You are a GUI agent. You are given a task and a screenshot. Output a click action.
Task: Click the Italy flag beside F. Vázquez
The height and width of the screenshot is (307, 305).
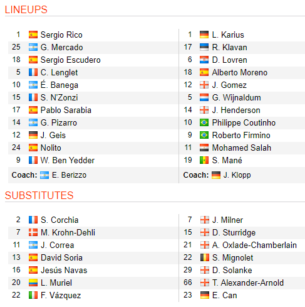[33, 295]
